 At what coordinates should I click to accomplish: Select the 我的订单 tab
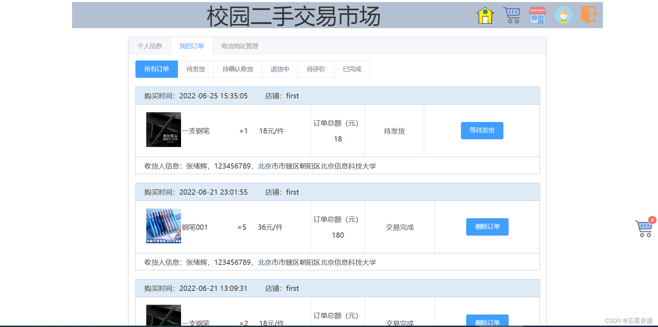pos(192,46)
